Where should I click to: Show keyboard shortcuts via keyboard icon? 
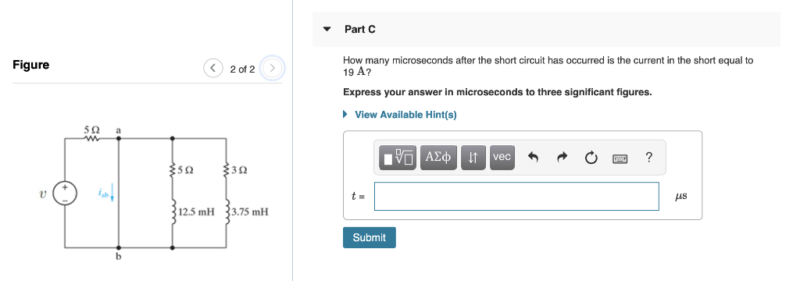[620, 158]
